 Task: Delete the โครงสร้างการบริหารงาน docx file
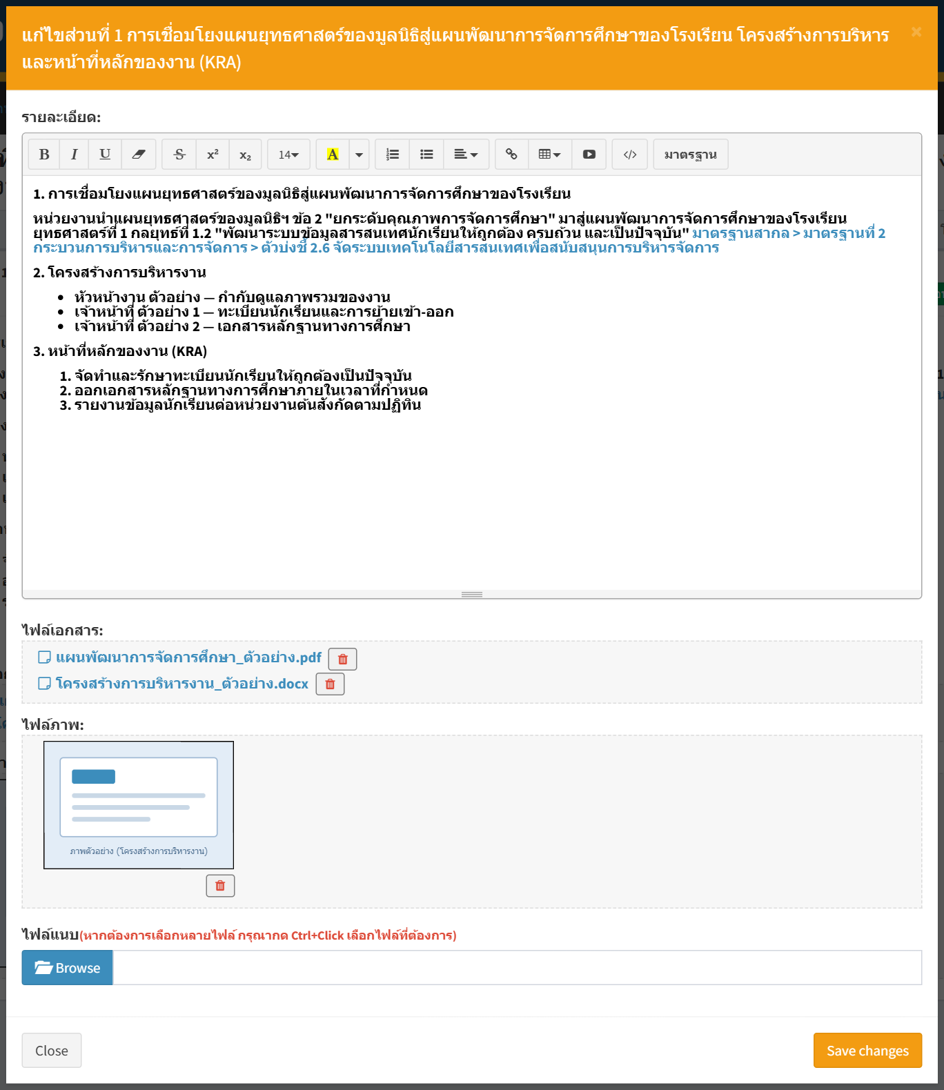tap(330, 684)
